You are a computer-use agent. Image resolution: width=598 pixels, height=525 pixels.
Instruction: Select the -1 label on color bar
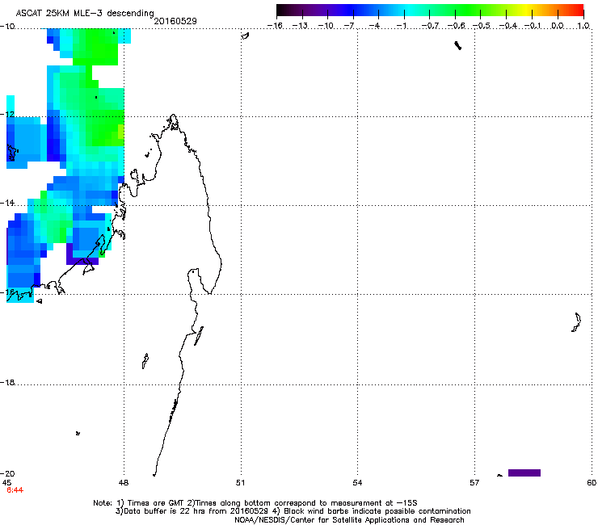[401, 26]
